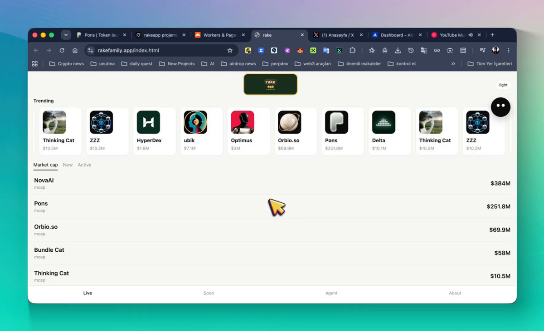This screenshot has height=331, width=544.
Task: Go to the browser home page
Action: [75, 50]
